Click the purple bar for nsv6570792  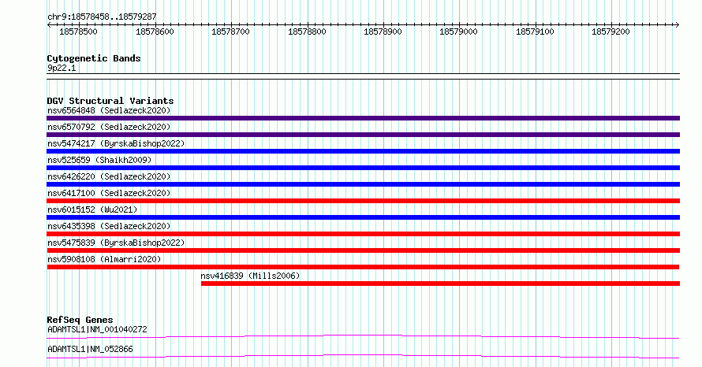(x=363, y=135)
